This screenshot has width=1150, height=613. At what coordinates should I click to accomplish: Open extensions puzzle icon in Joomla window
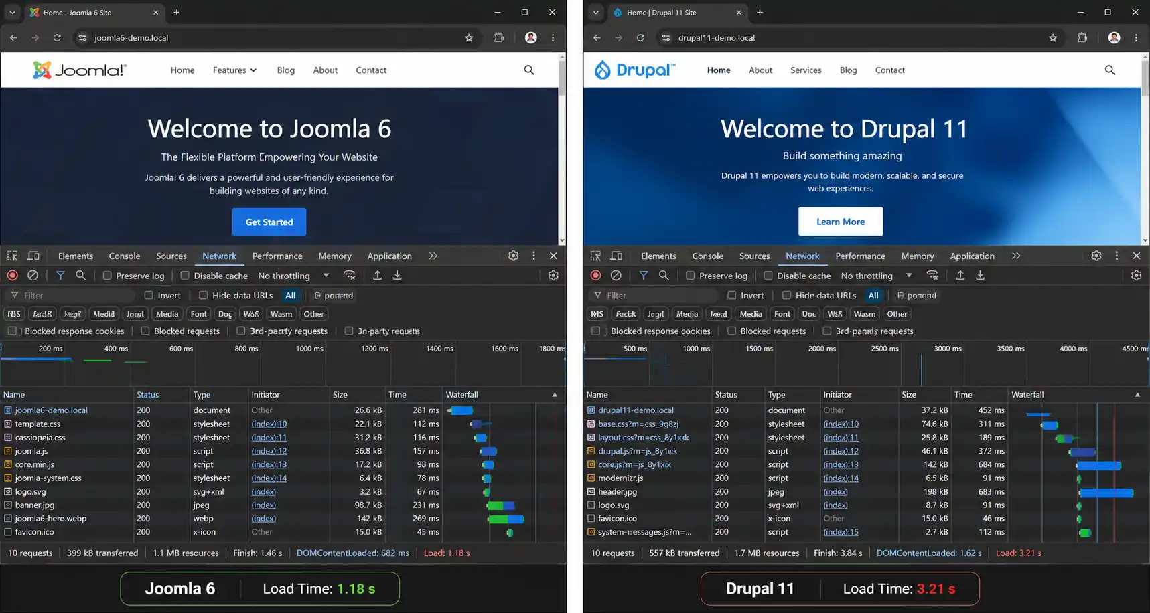(499, 38)
